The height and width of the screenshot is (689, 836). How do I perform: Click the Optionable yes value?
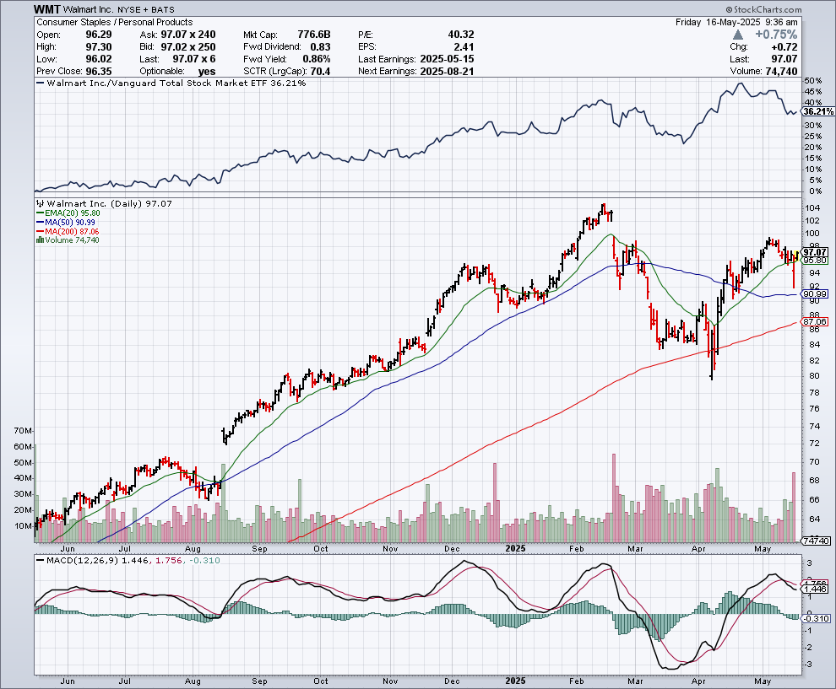coord(207,72)
